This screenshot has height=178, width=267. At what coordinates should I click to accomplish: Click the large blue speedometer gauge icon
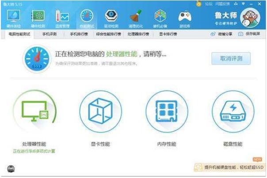tap(37, 59)
